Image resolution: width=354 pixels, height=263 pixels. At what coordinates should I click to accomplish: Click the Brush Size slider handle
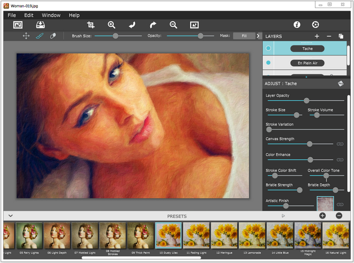click(115, 36)
